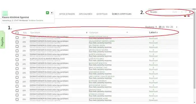Click the Kauno klinikinė ligoninė title text
The height and width of the screenshot is (104, 196).
point(15,17)
